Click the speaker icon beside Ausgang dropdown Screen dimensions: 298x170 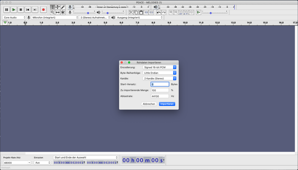pos(113,17)
